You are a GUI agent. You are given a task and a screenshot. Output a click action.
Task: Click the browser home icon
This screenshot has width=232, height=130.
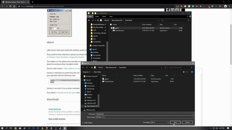point(14,6)
